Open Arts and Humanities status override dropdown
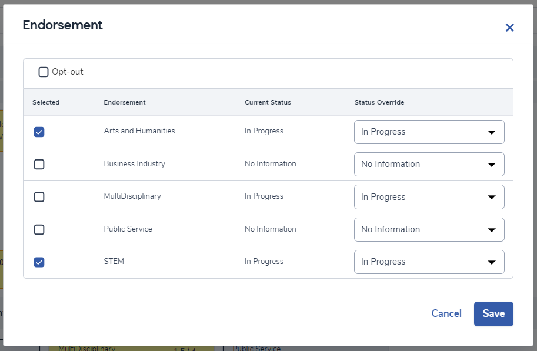Screen dimensions: 537x351 pyautogui.click(x=429, y=132)
